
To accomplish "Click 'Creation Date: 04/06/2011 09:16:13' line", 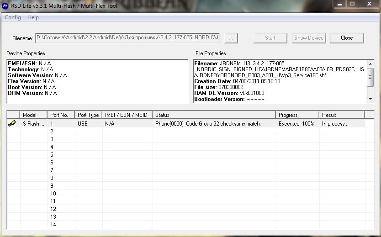I will coord(237,81).
